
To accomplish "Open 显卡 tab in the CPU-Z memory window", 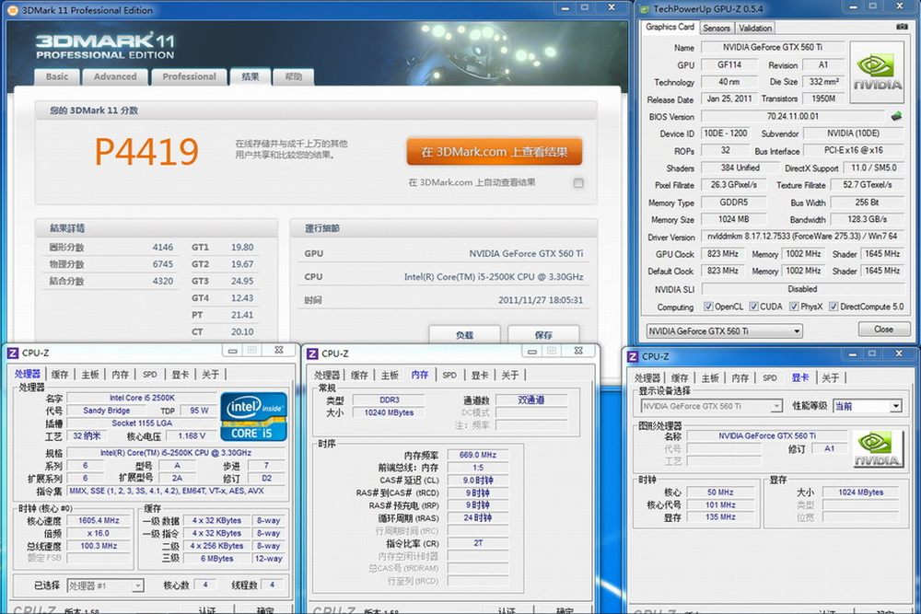I will (x=480, y=375).
